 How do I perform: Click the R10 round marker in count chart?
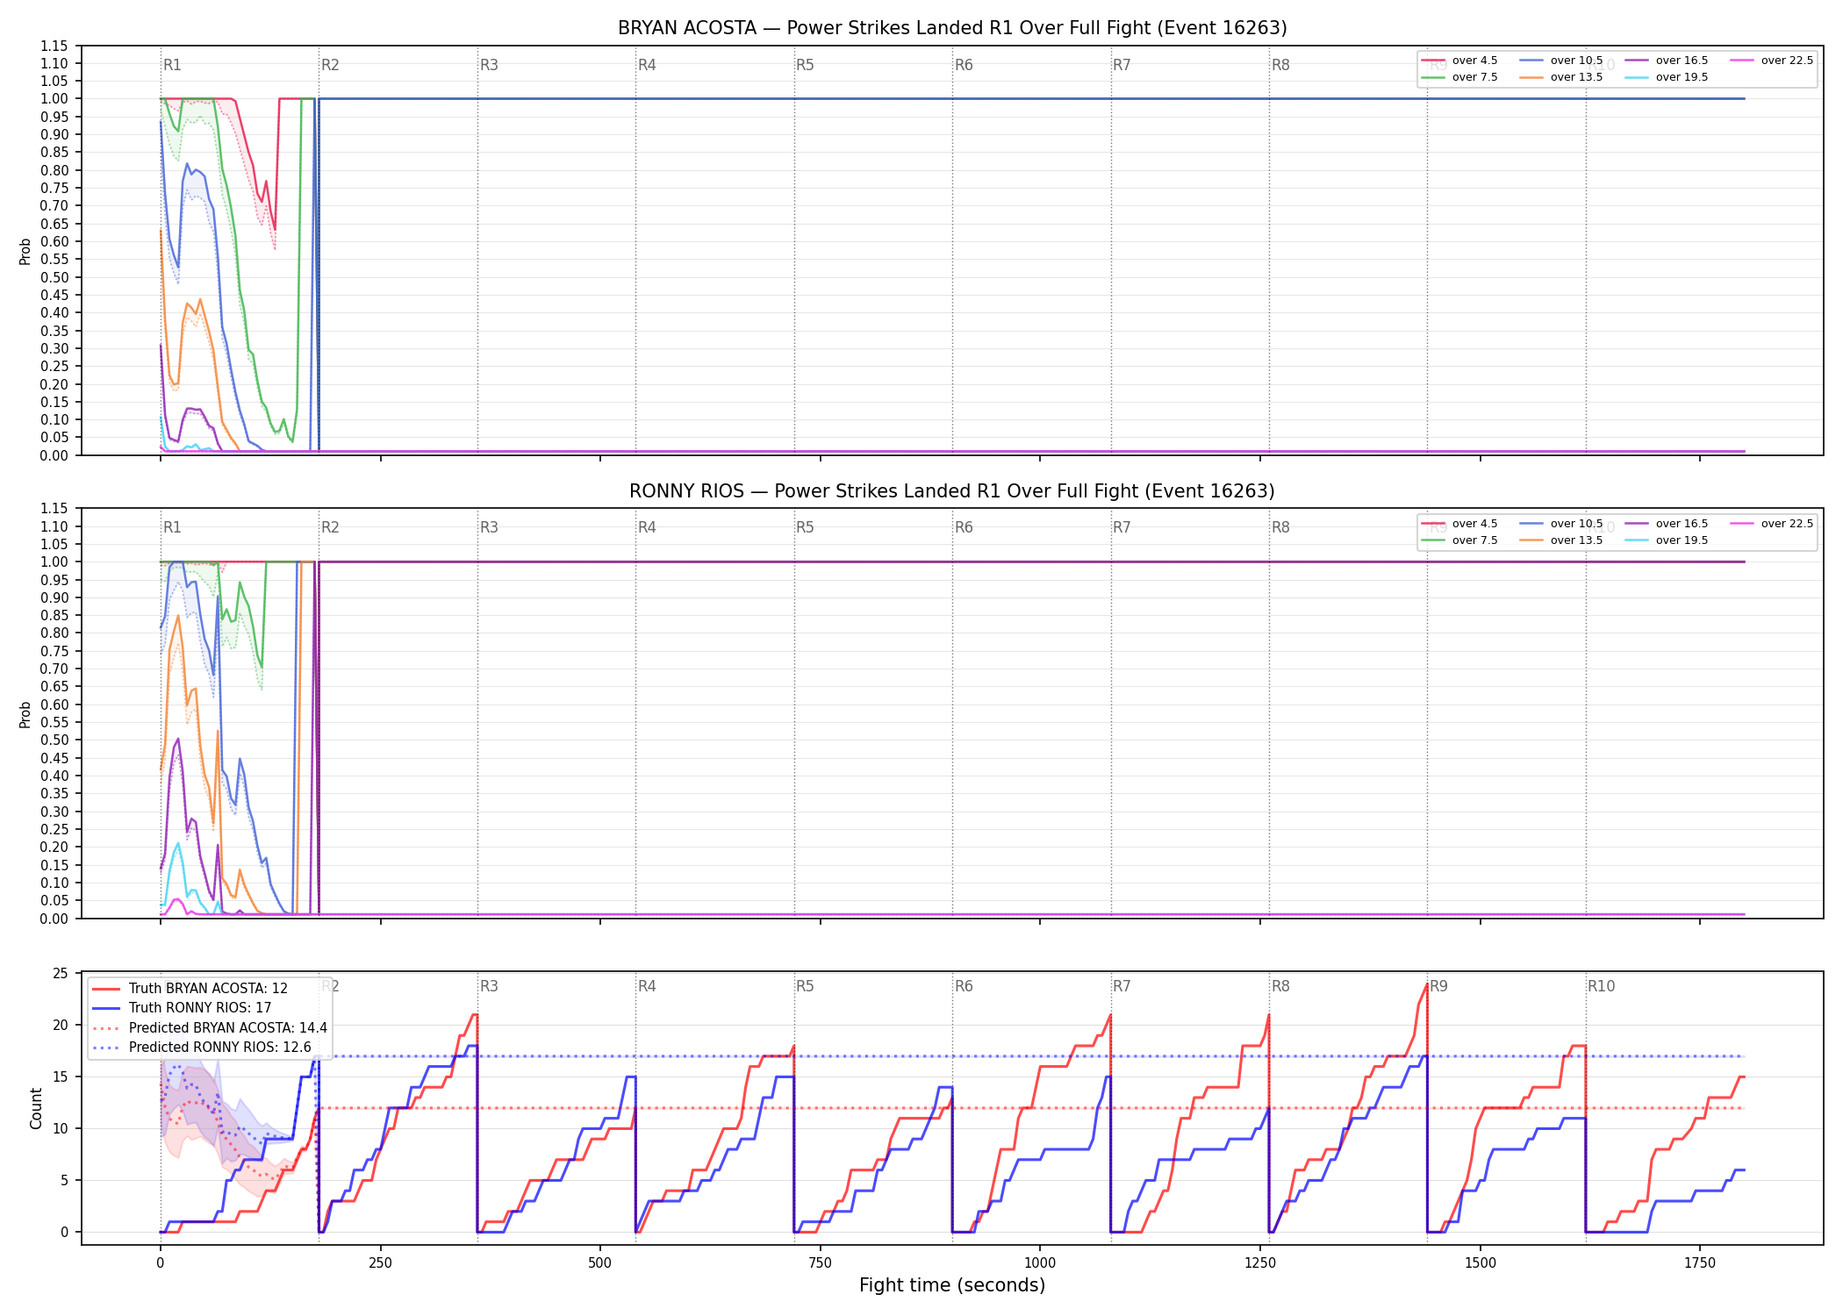pos(1601,986)
